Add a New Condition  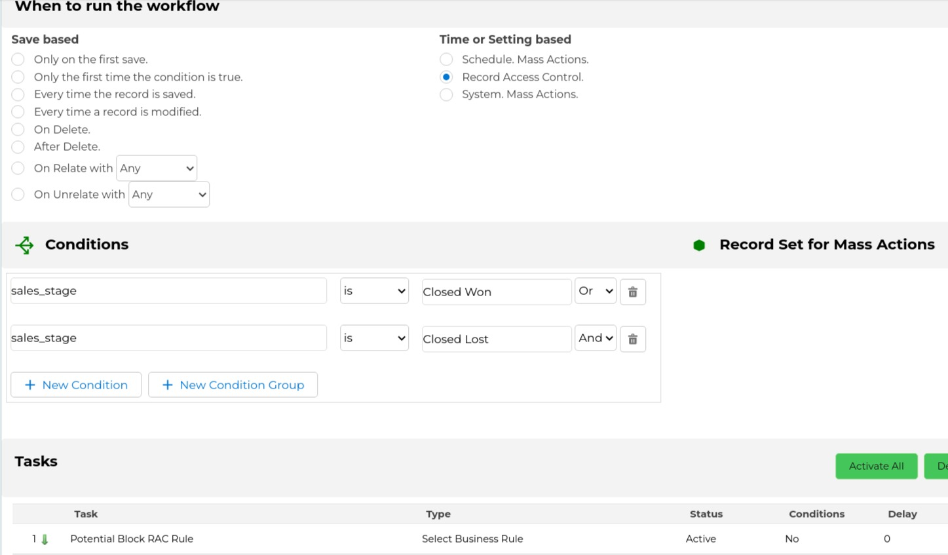[76, 385]
